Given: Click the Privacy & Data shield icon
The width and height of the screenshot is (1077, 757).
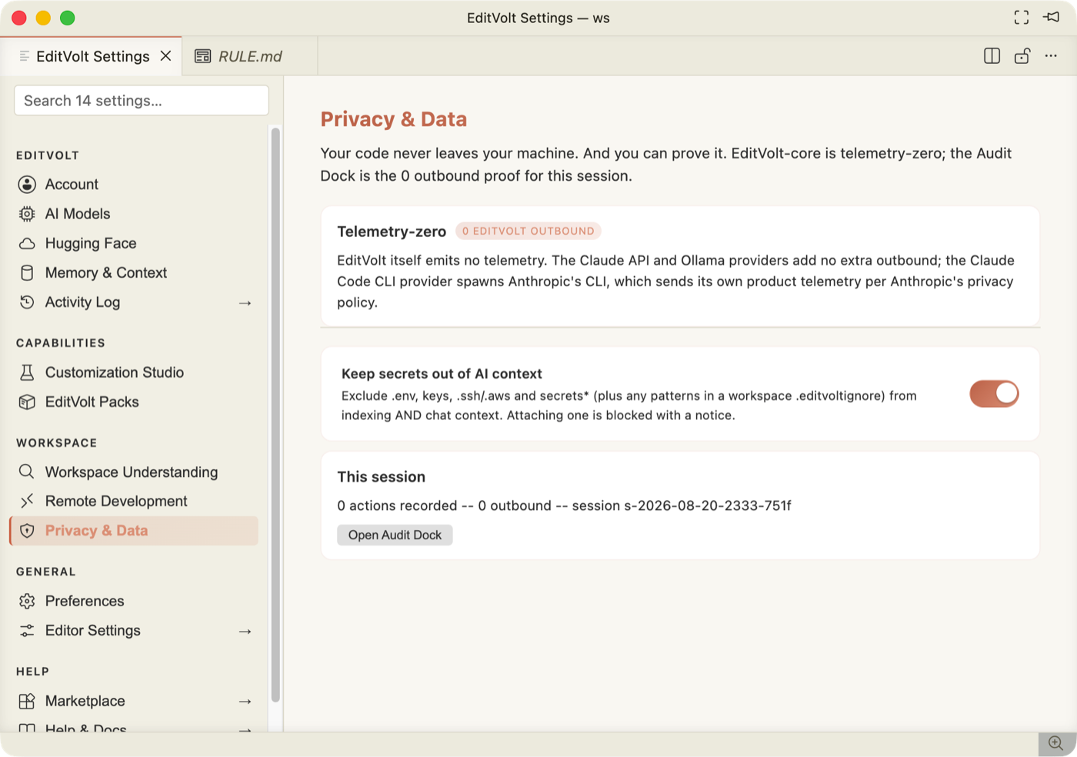Looking at the screenshot, I should point(27,531).
